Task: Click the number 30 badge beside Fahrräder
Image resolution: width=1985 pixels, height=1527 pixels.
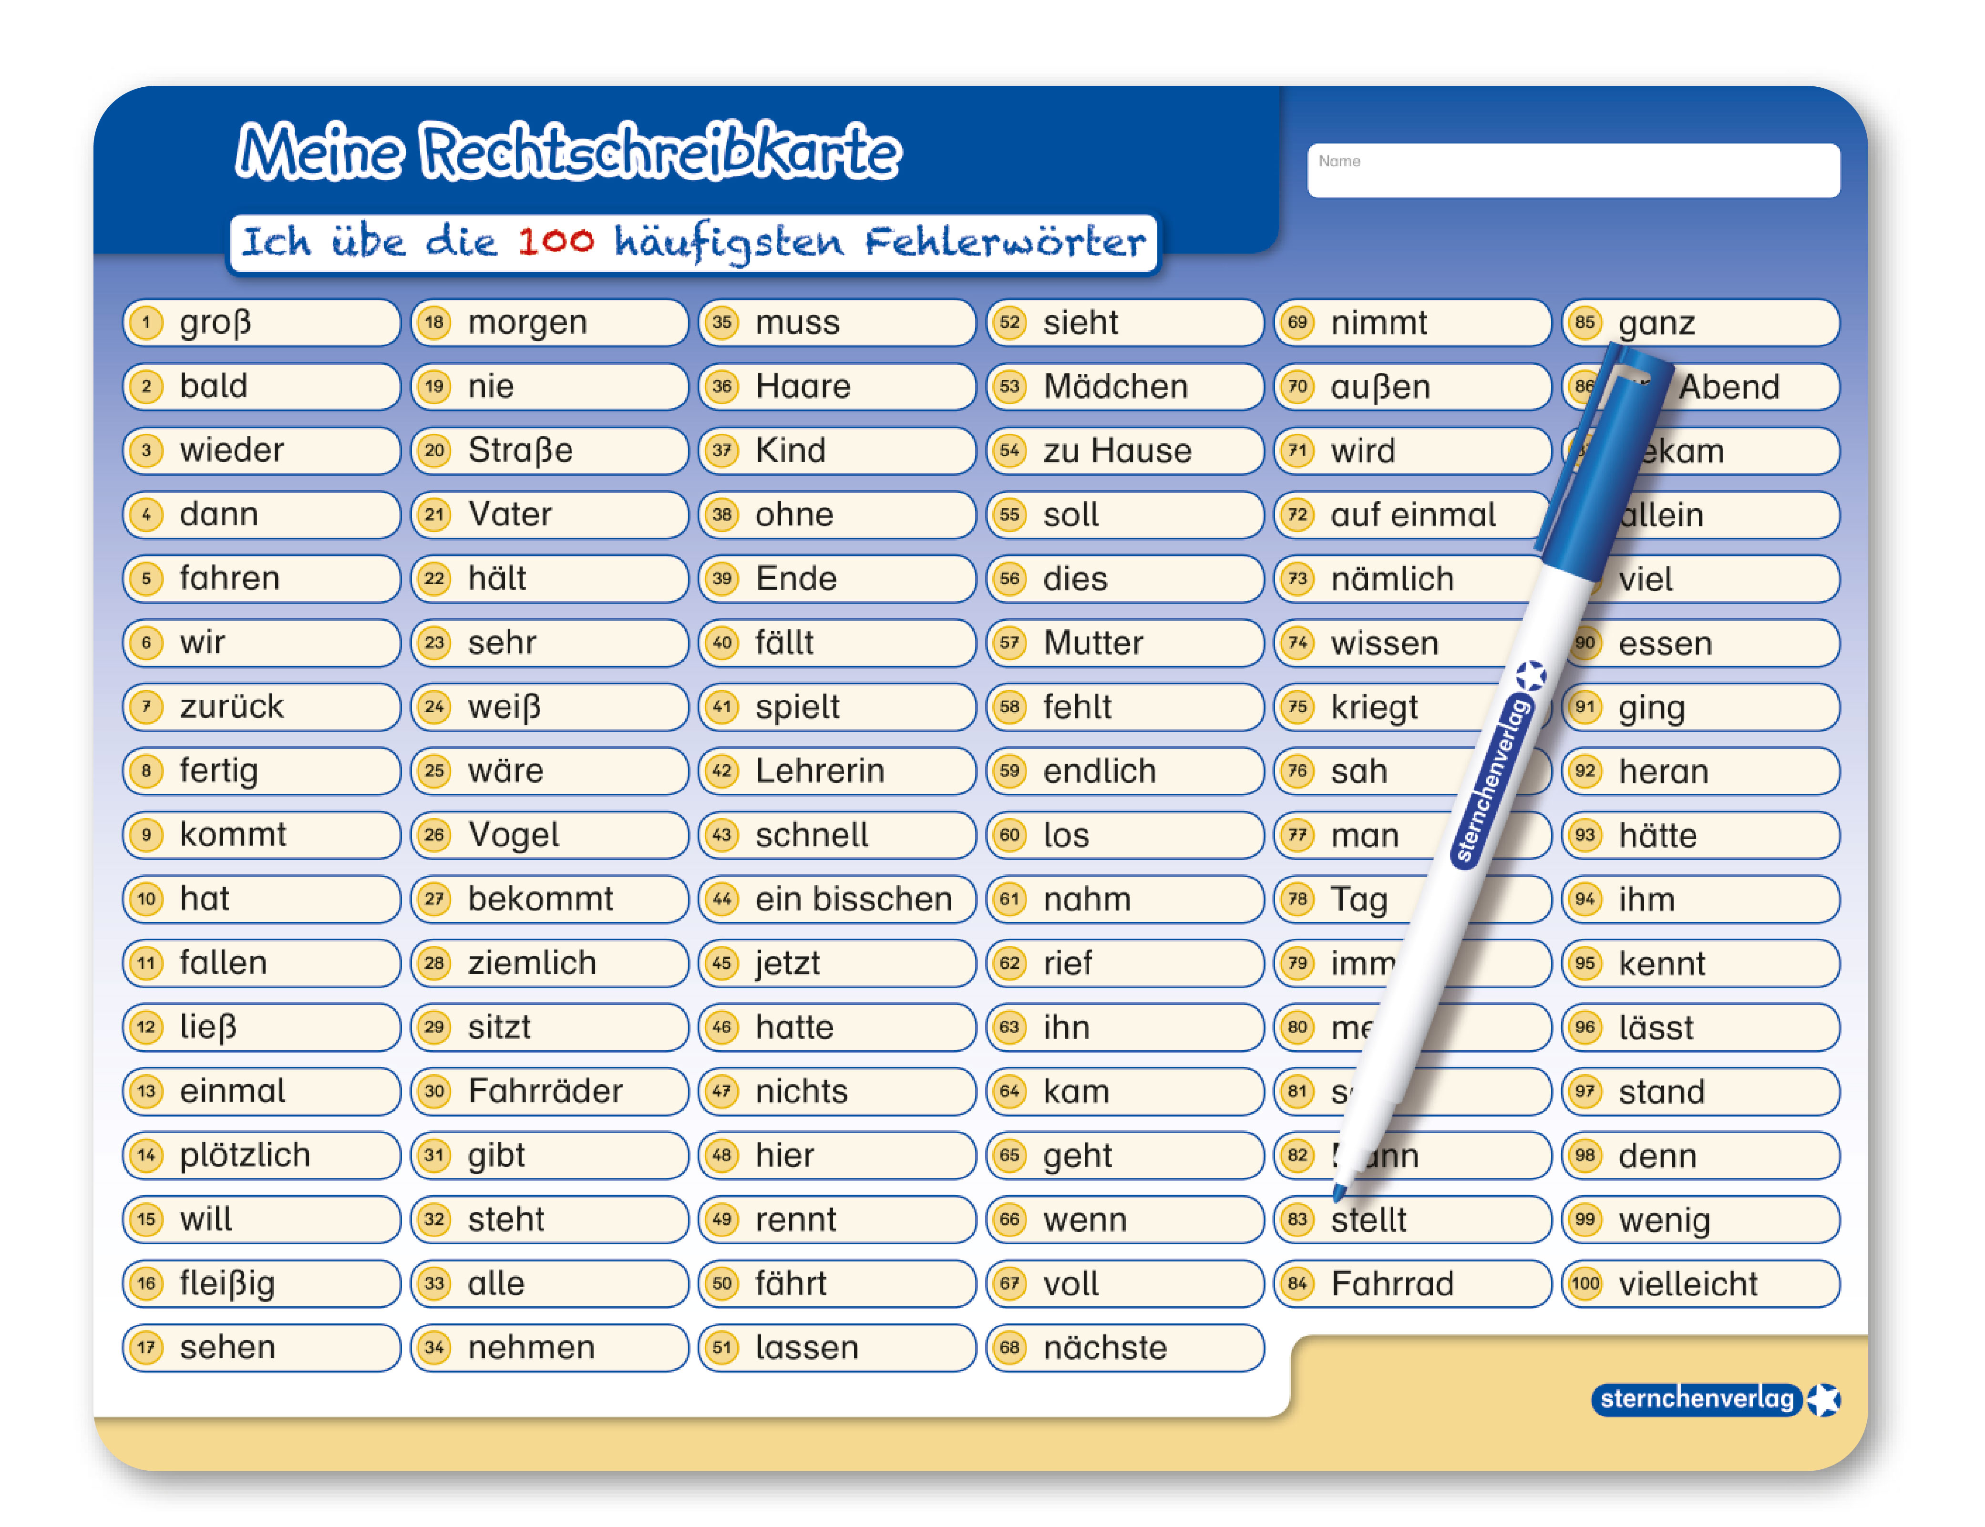Action: tap(434, 1091)
